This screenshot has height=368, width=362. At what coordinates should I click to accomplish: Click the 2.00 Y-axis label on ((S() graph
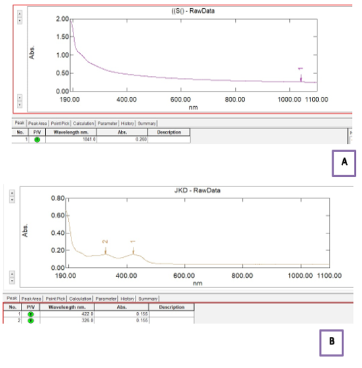(x=62, y=19)
